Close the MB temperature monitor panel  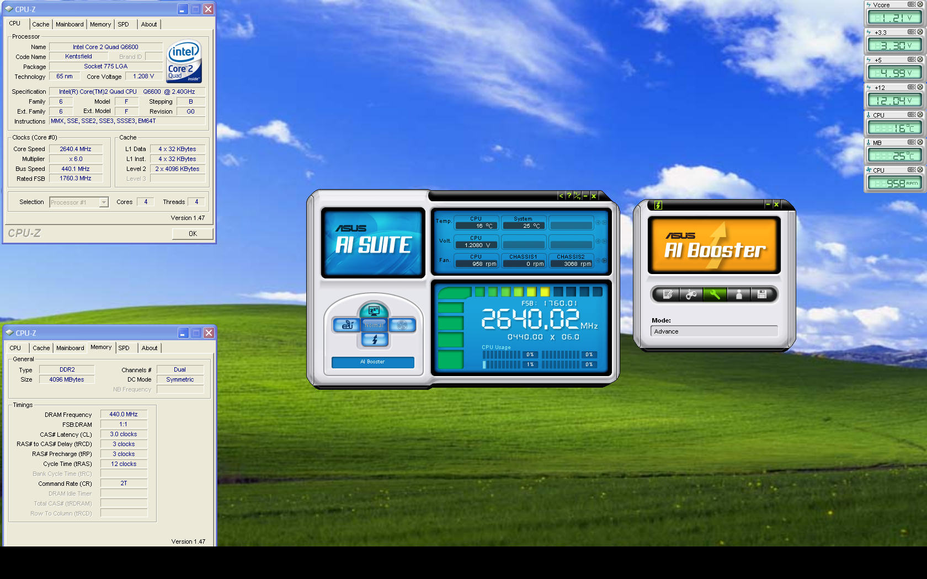(920, 142)
